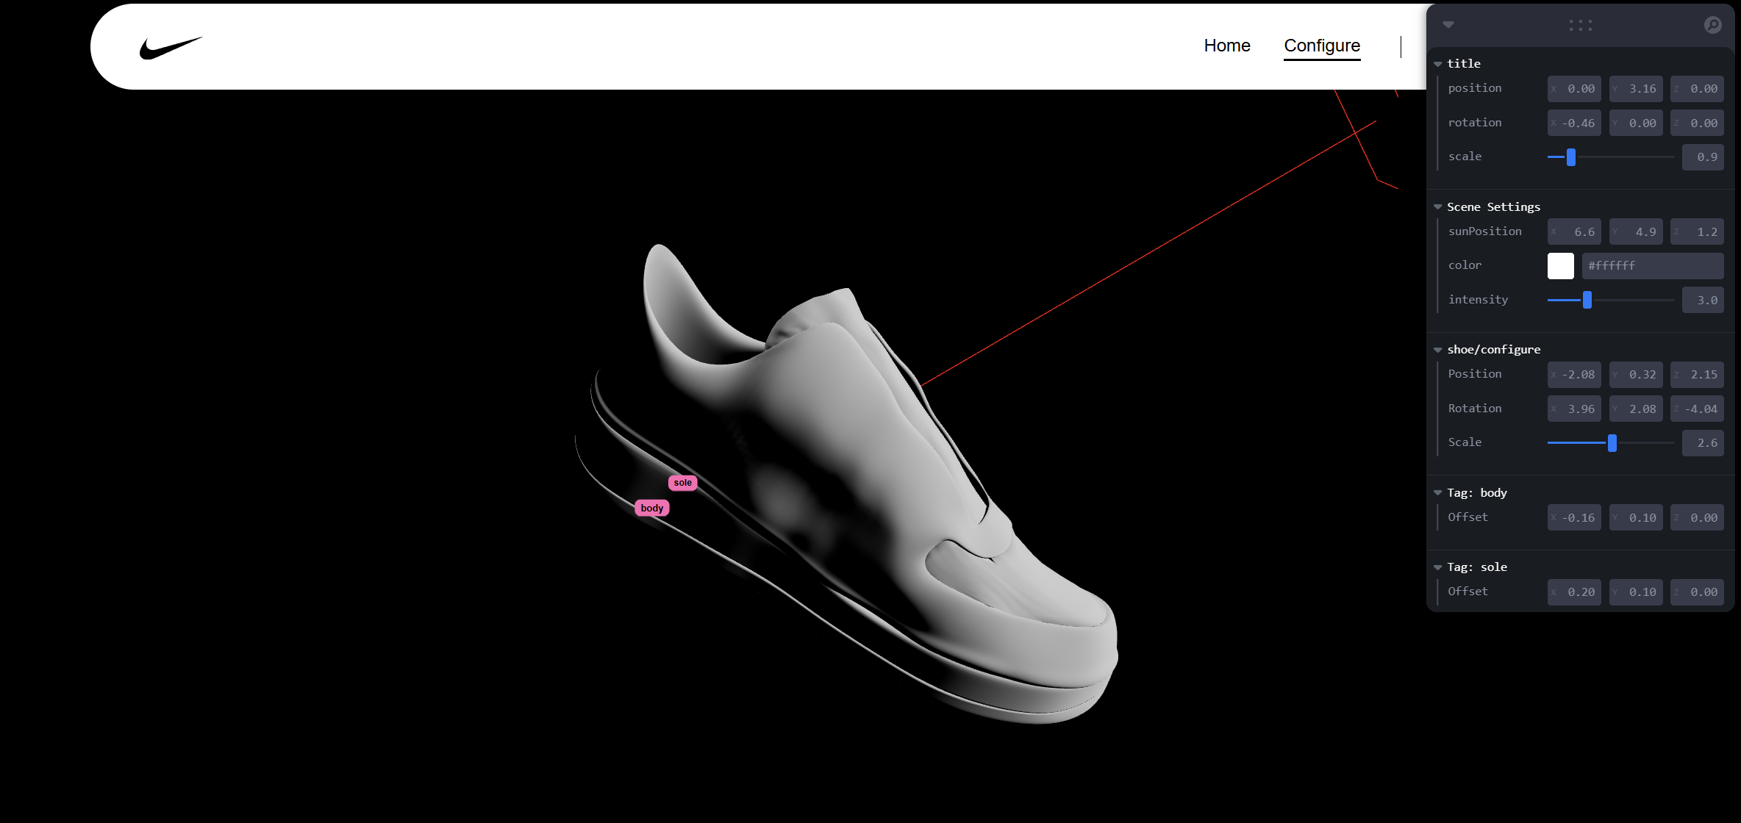
Task: Open the Home page
Action: tap(1226, 46)
